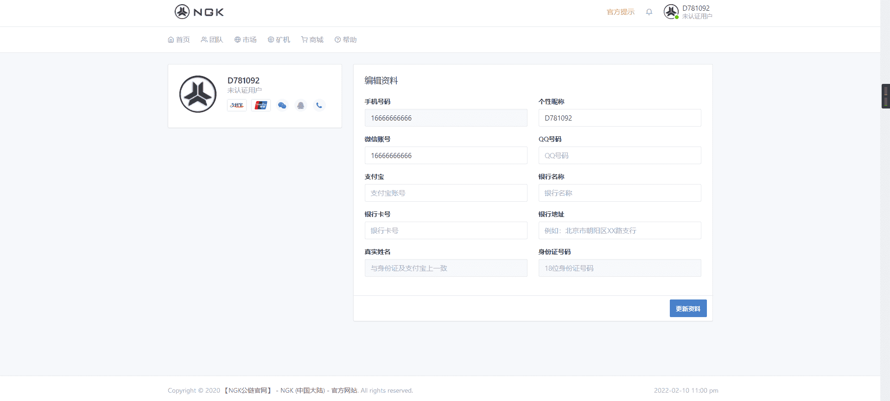The height and width of the screenshot is (401, 890).
Task: Open the 团队 team menu item
Action: point(212,40)
